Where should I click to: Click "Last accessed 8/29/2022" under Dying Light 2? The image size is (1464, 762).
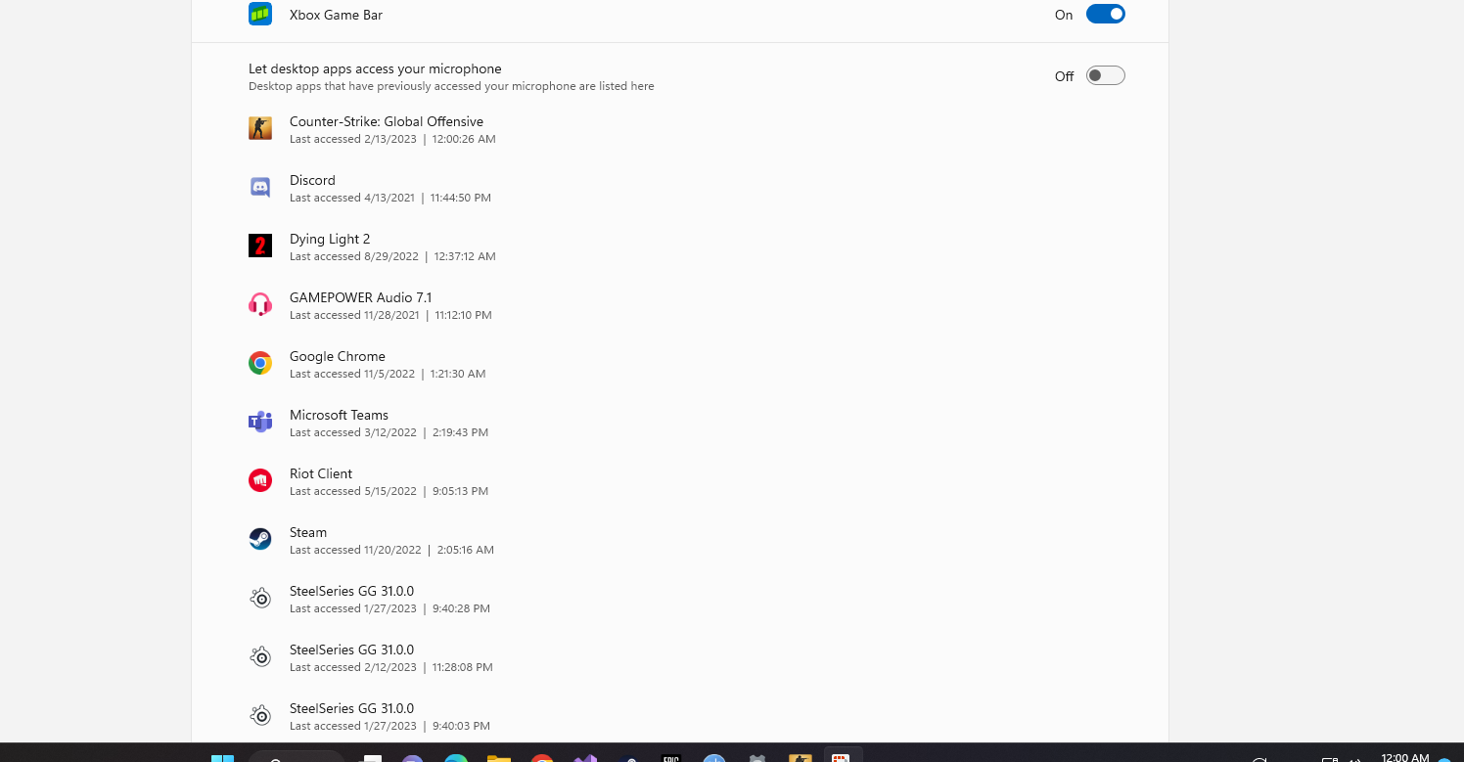pos(354,256)
